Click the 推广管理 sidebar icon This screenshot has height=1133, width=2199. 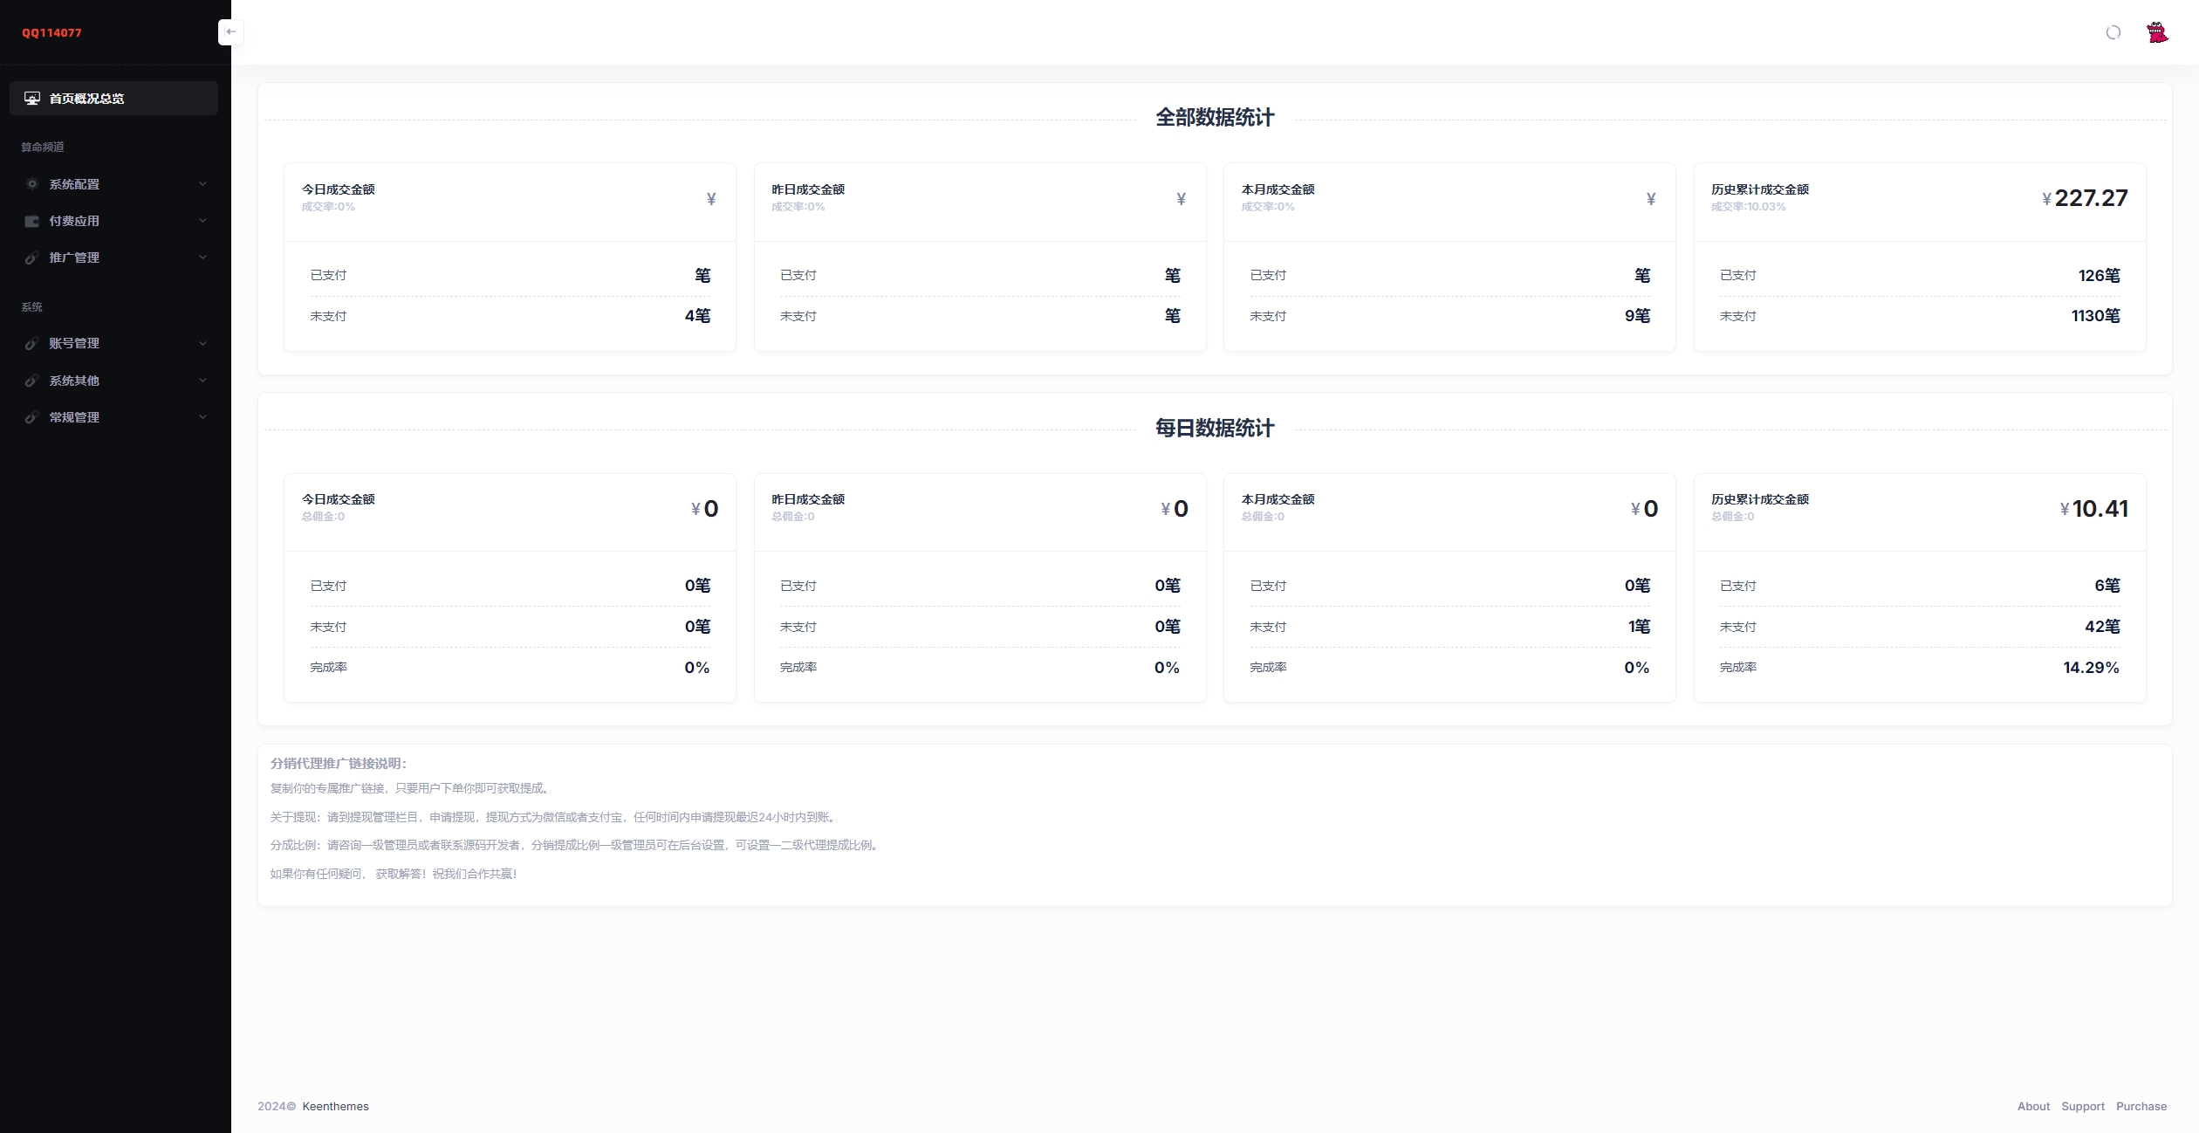click(x=31, y=257)
